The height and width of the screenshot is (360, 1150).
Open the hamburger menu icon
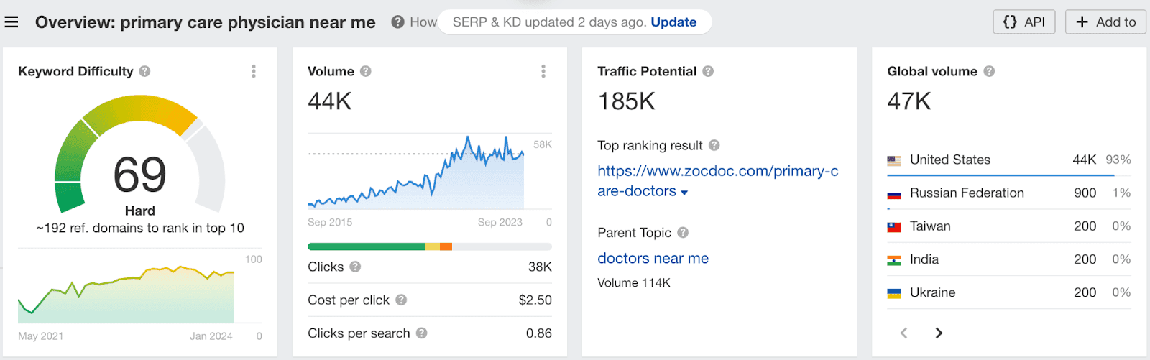(x=11, y=22)
